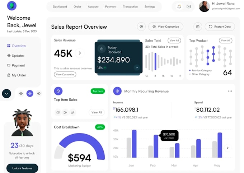Open the Sales Revenue arrow next to 45K
Viewport: 244px width, 173px height.
point(80,53)
